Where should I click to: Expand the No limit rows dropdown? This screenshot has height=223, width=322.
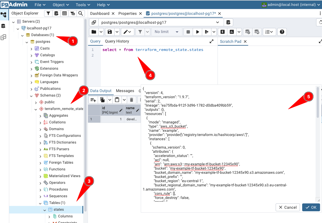(x=167, y=32)
